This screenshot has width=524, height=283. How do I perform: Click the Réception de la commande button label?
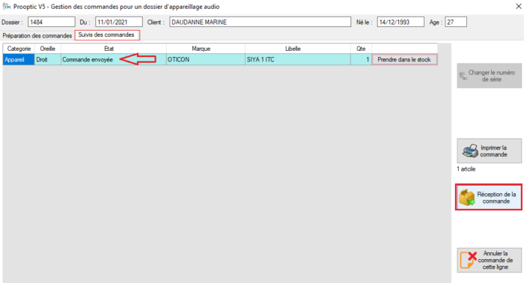(496, 198)
